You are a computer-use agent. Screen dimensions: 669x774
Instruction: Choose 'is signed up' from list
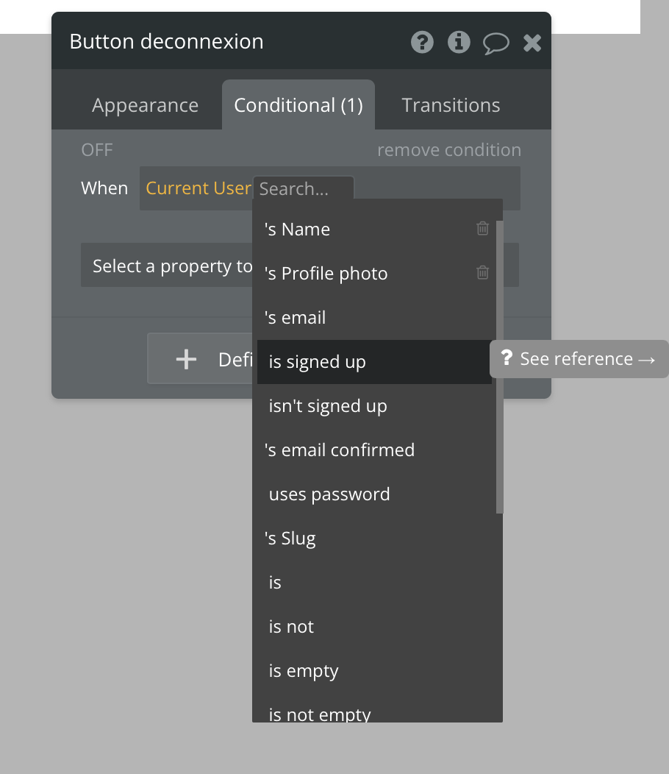318,362
